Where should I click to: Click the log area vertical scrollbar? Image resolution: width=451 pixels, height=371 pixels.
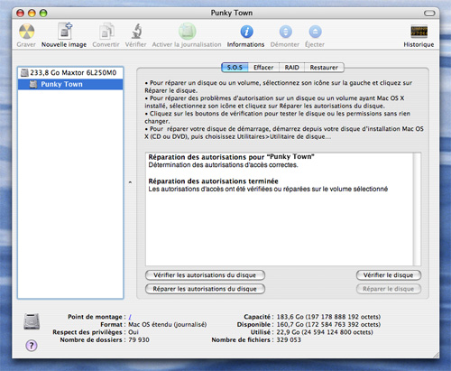[x=417, y=209]
